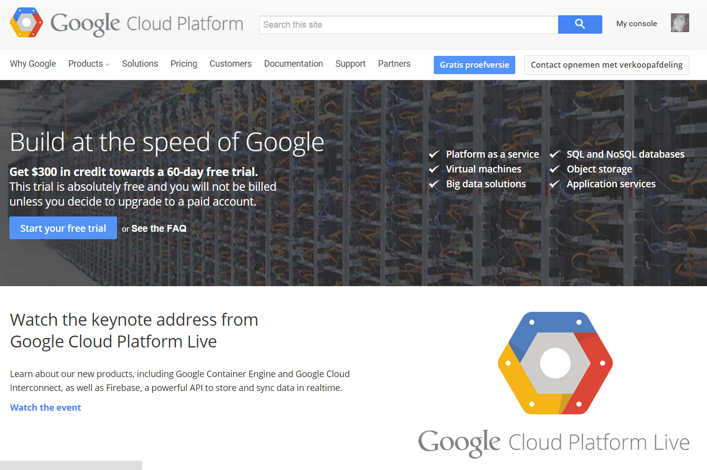Click SQL and NoSQL databases text
The height and width of the screenshot is (470, 707).
tap(625, 154)
